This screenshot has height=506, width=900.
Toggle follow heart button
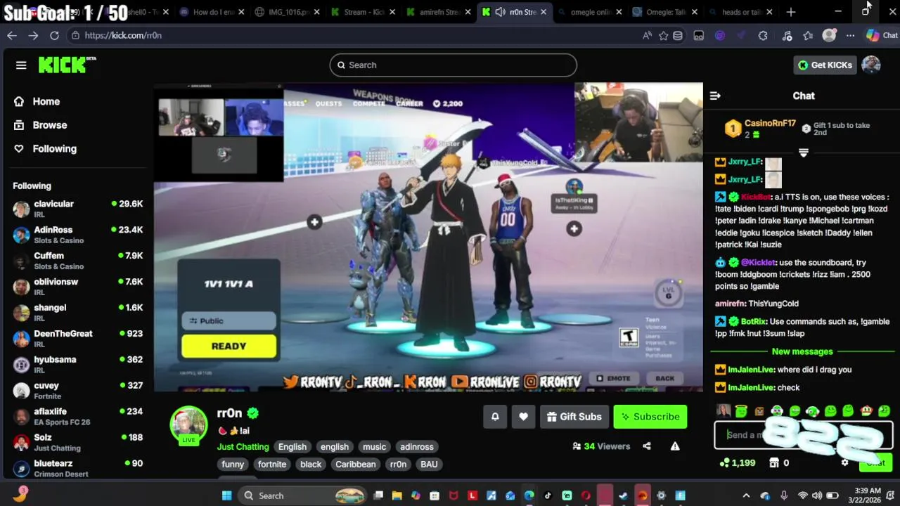click(x=523, y=417)
